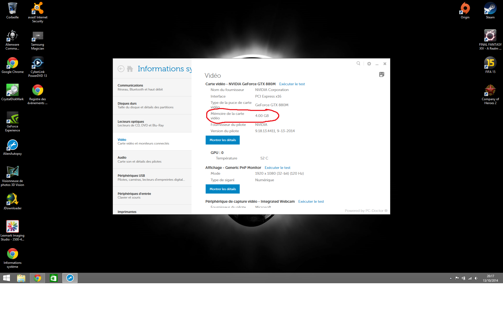Image resolution: width=503 pixels, height=321 pixels.
Task: Select Vidéo category in sidebar
Action: (x=152, y=142)
